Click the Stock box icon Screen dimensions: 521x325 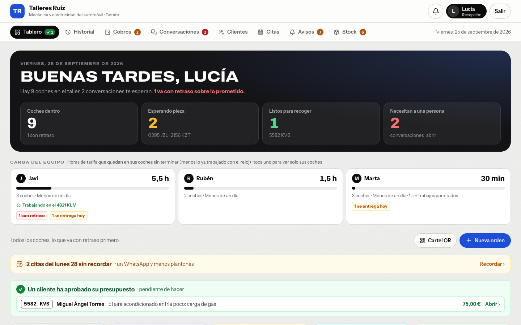(336, 32)
